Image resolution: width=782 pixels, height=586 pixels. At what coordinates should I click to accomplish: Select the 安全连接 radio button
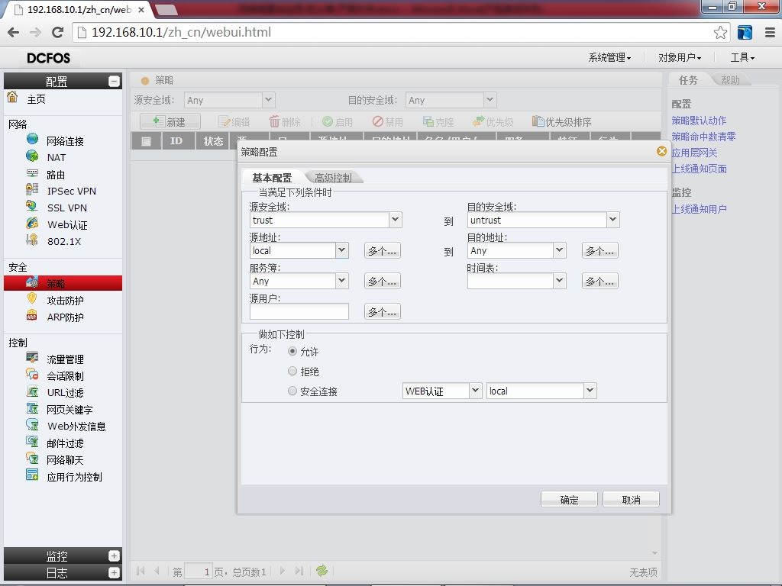click(x=292, y=391)
